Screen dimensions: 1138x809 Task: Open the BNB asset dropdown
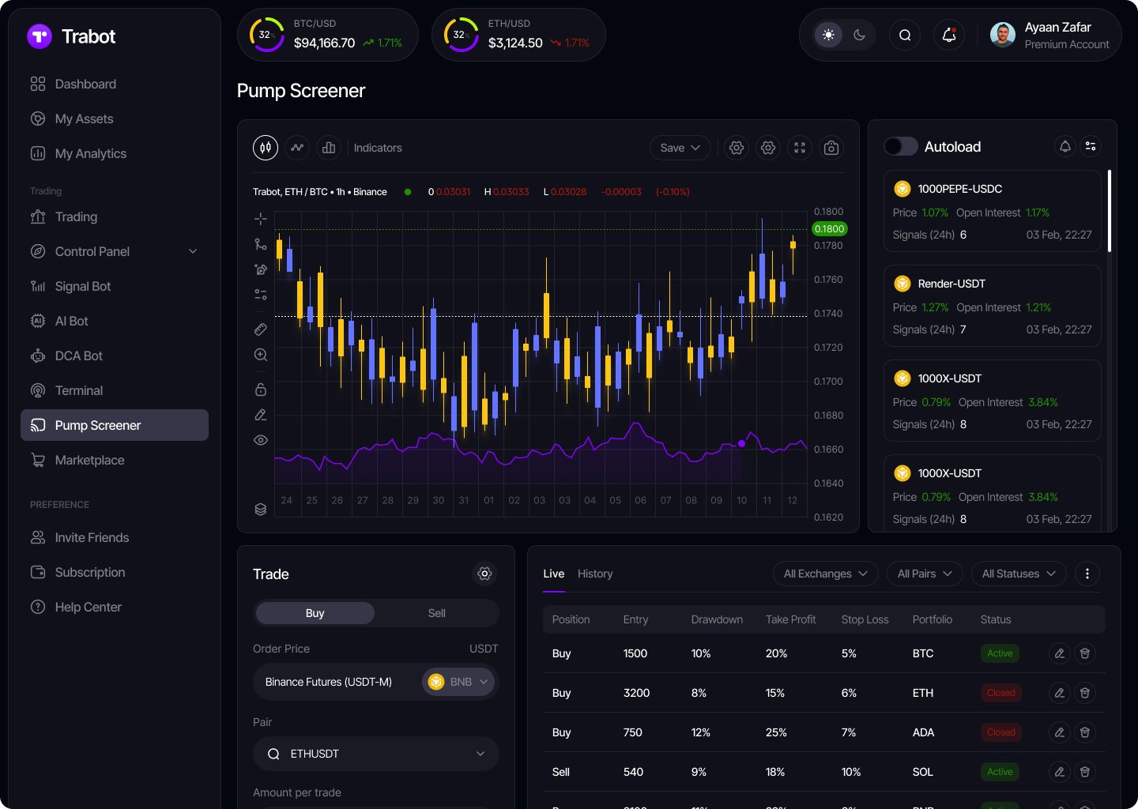pyautogui.click(x=458, y=681)
